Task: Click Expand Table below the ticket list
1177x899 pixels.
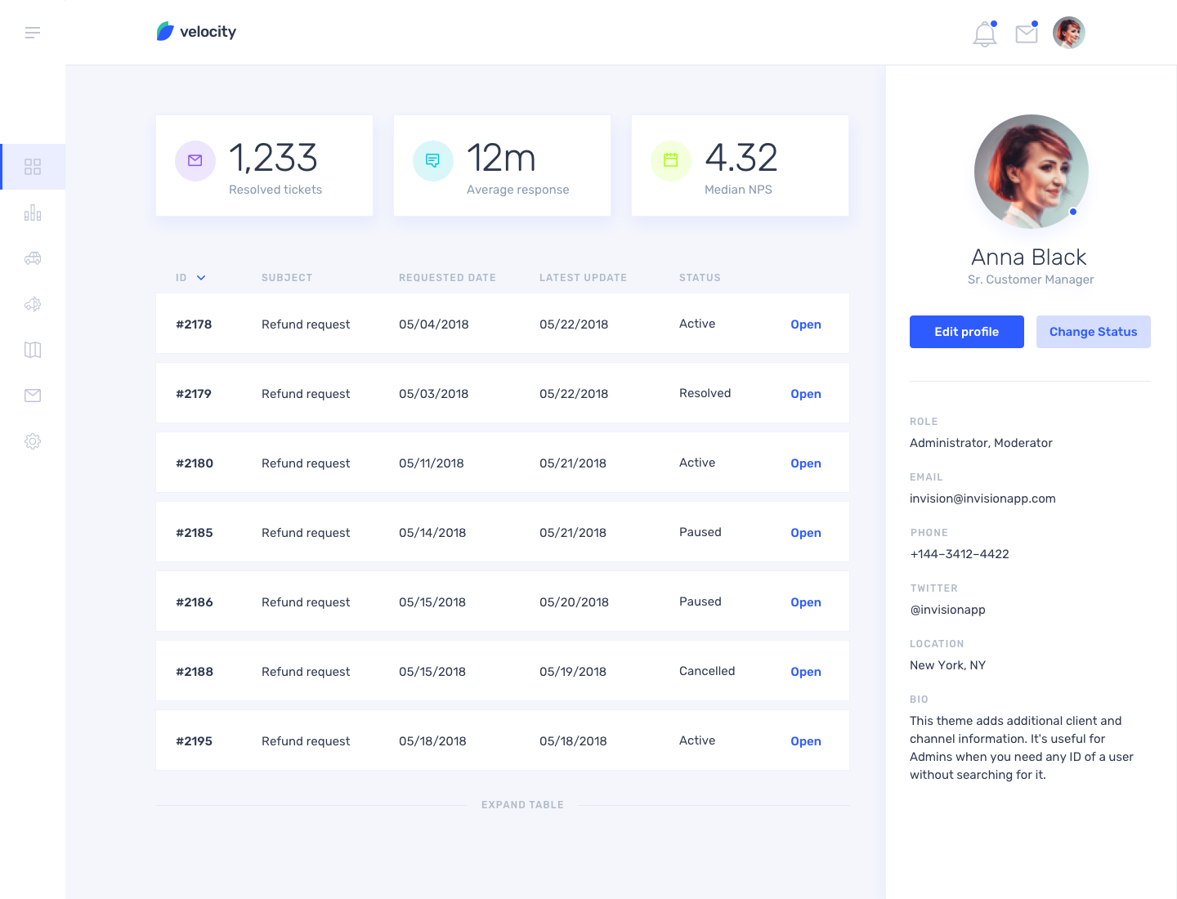Action: tap(522, 805)
